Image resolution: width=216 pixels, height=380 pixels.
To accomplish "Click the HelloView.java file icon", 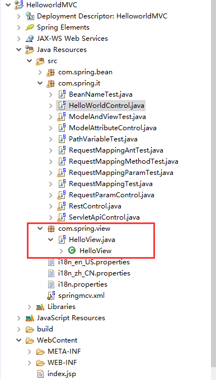I will click(x=62, y=239).
